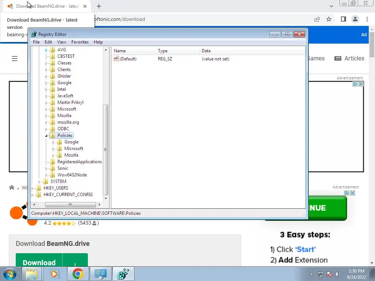Click the green Download button on Softonic

[52, 260]
